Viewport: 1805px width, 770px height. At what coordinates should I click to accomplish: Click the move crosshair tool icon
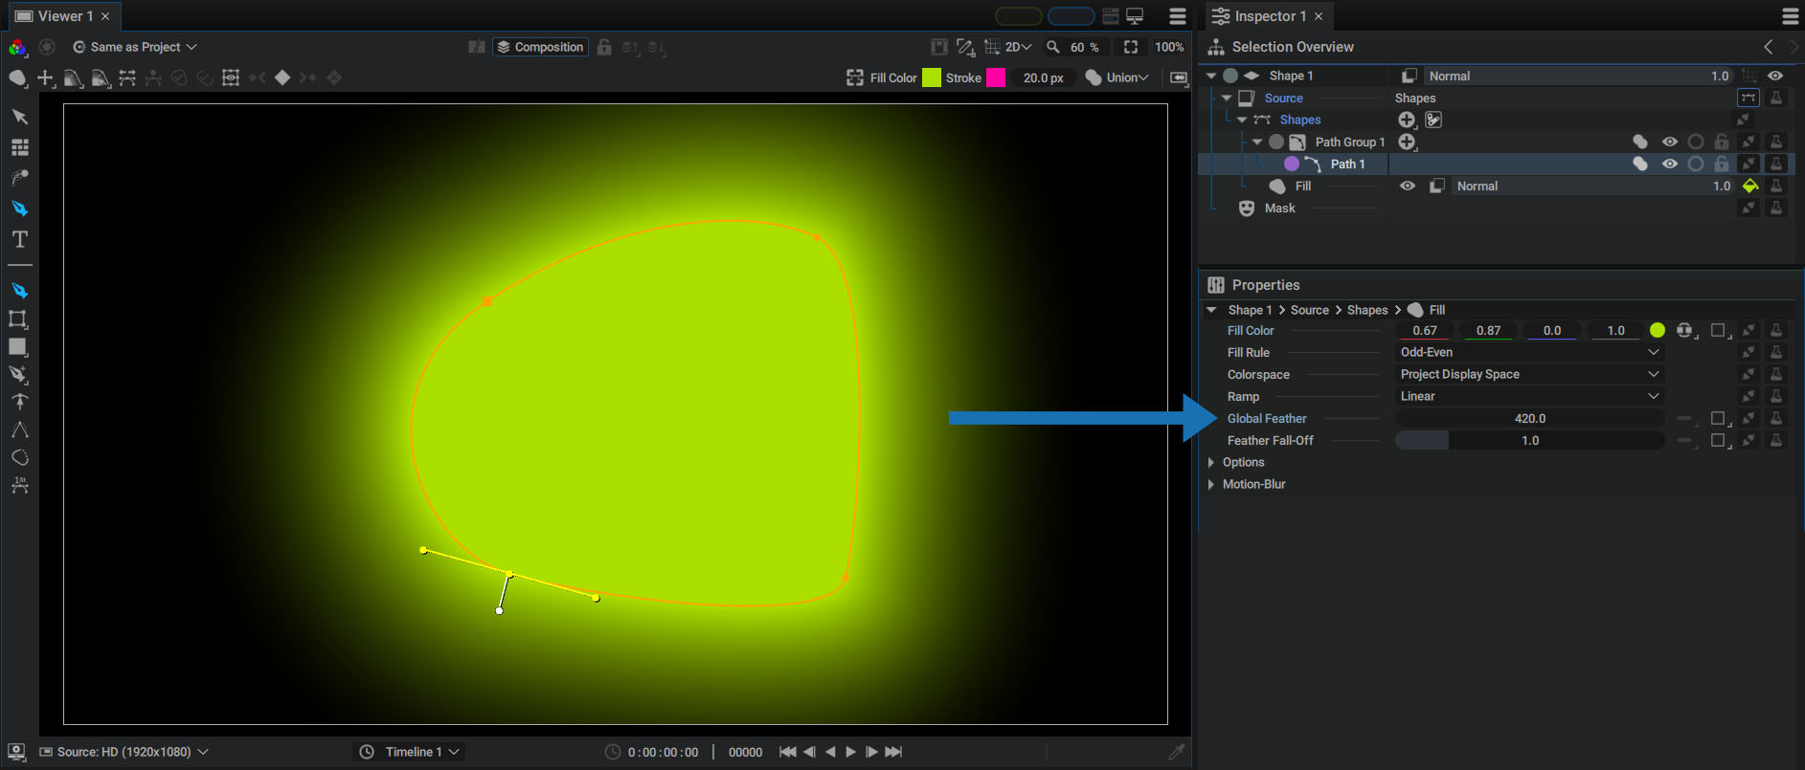tap(45, 77)
